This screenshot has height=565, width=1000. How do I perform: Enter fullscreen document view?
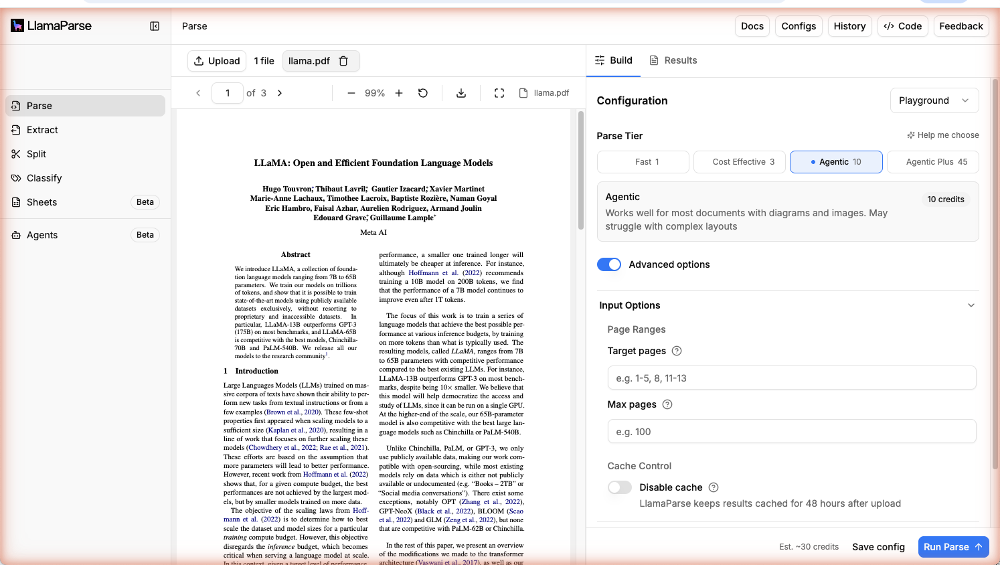click(499, 93)
